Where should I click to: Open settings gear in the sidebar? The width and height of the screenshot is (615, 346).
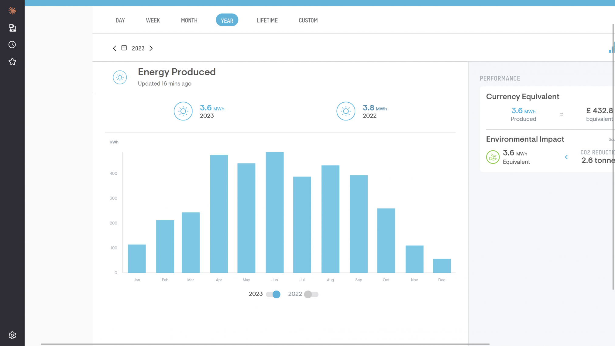point(12,335)
